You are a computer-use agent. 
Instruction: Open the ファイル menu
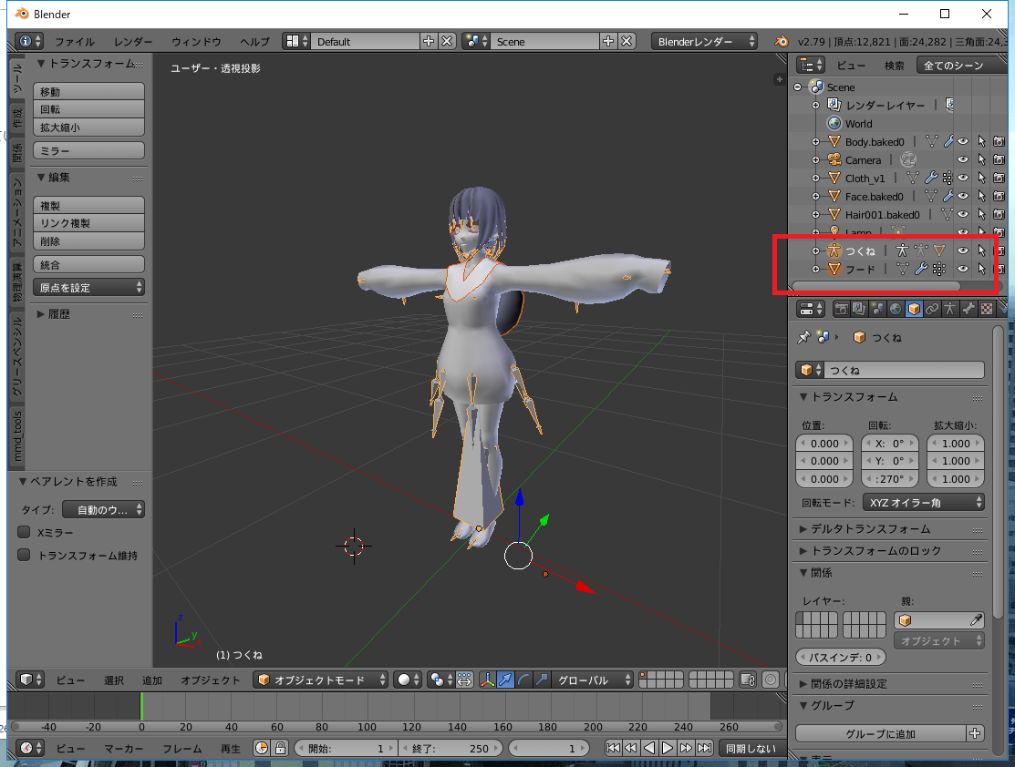75,41
